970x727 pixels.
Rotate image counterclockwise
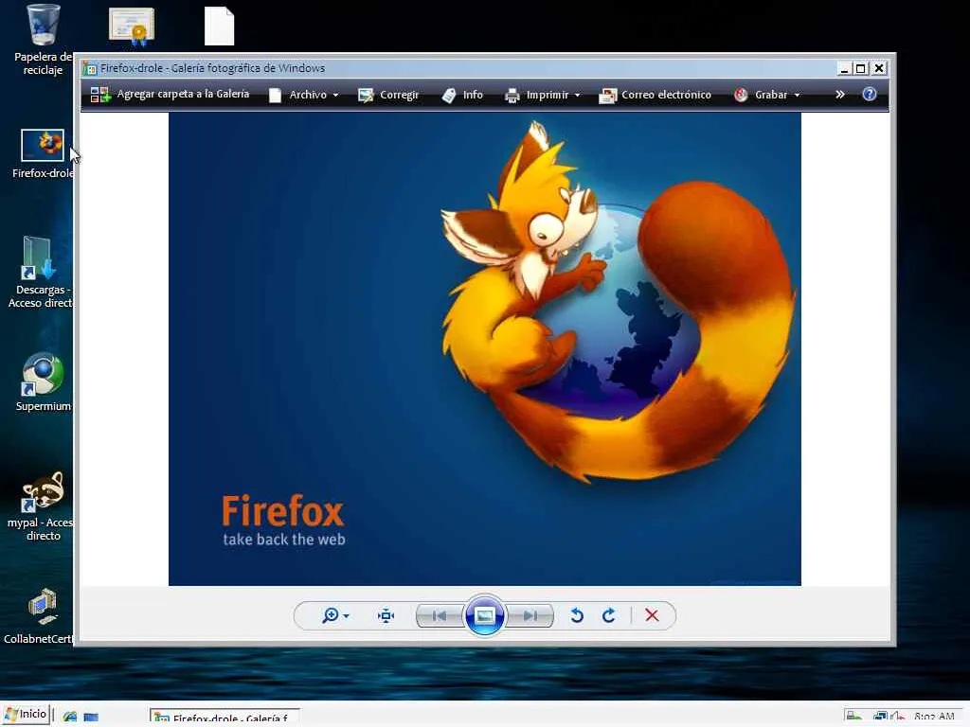(577, 615)
